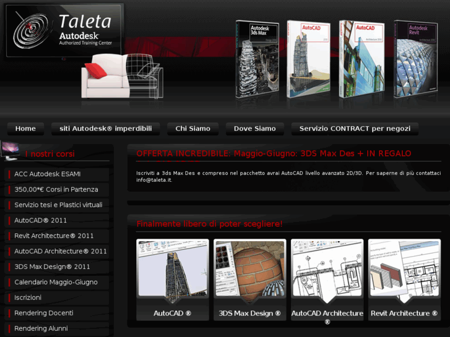Open Rendering Alunni gallery
450x337 pixels.
click(57, 329)
